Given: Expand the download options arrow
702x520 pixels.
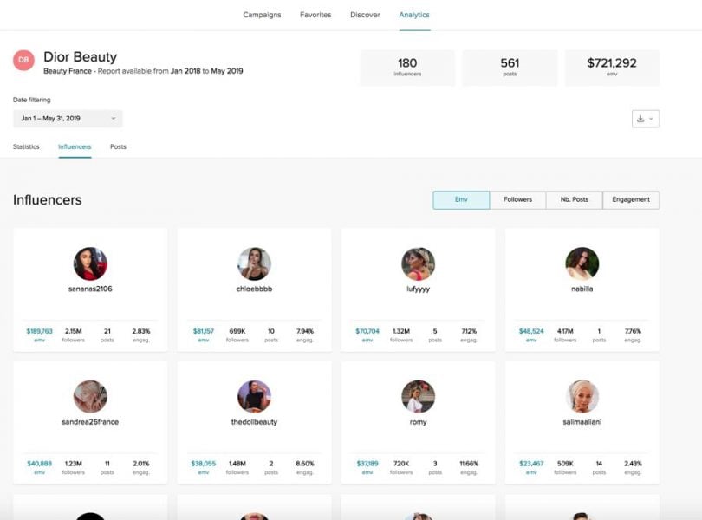Looking at the screenshot, I should pyautogui.click(x=652, y=119).
